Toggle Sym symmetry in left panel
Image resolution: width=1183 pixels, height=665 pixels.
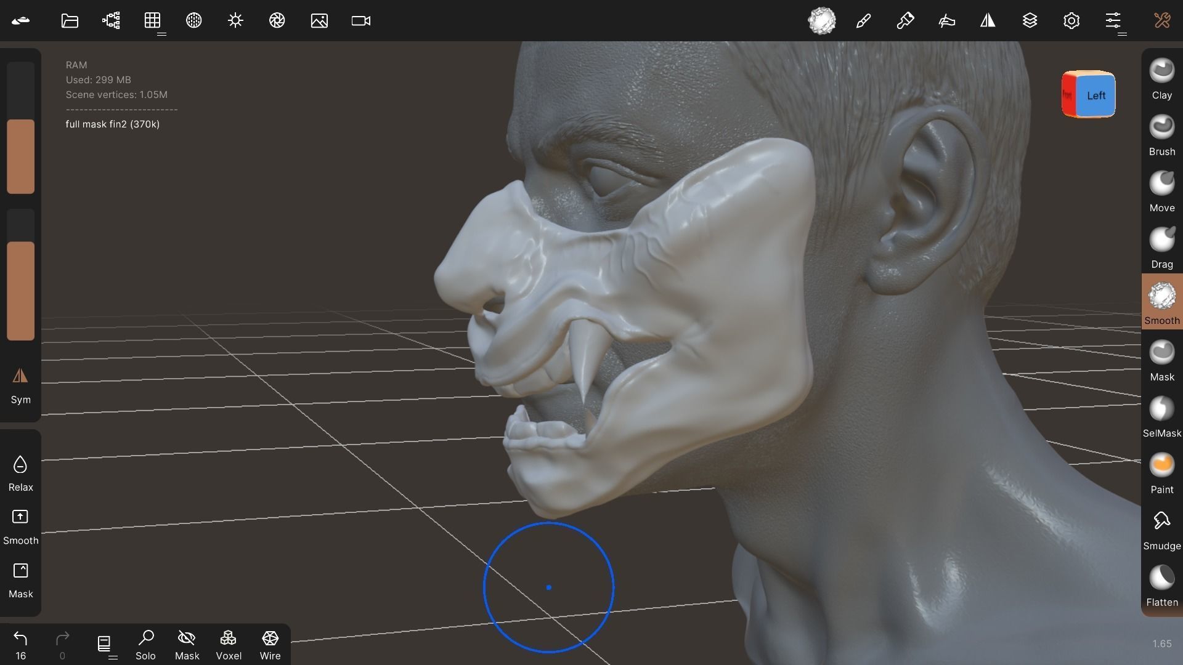[20, 385]
